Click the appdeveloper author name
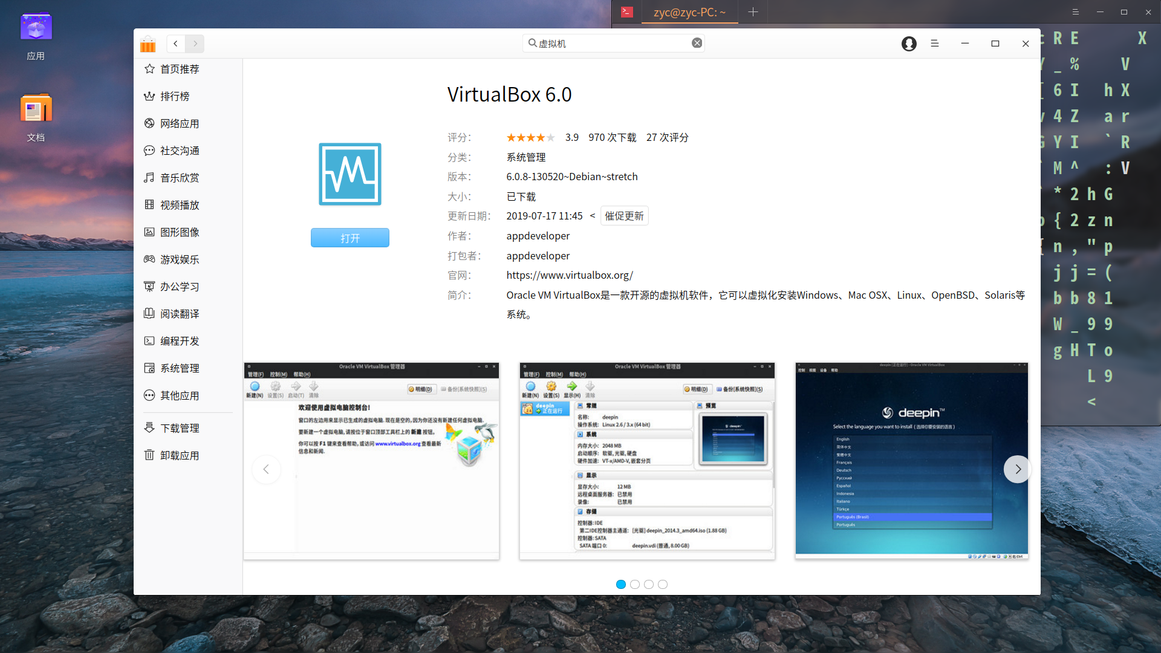The image size is (1161, 653). 538,236
